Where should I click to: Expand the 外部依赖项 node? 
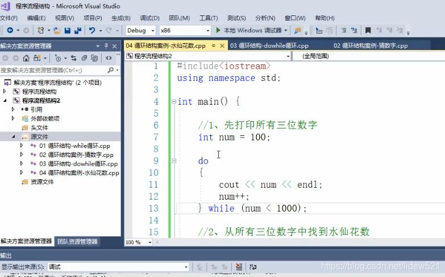[x=13, y=118]
